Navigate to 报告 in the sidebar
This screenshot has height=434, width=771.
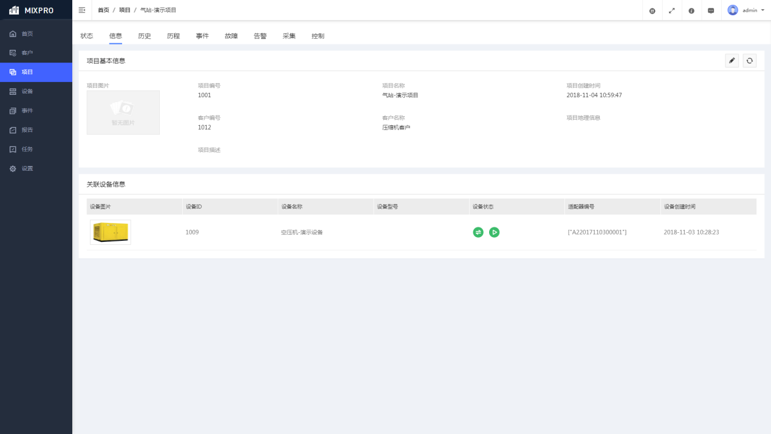click(27, 130)
